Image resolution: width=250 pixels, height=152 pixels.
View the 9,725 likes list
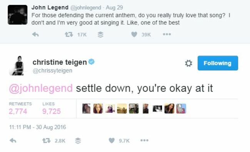pyautogui.click(x=52, y=109)
